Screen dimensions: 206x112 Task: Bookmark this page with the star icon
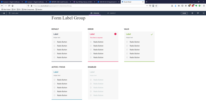156,6
